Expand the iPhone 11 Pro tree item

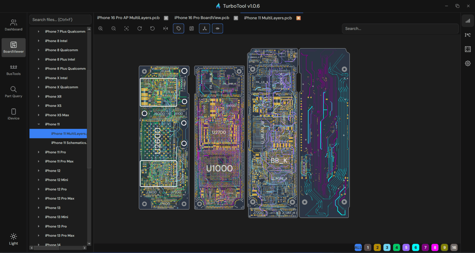coord(38,152)
